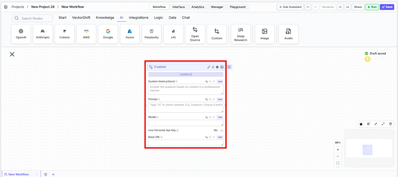This screenshot has height=177, width=398.
Task: Add a Custom node from the toolbar
Action: (217, 34)
